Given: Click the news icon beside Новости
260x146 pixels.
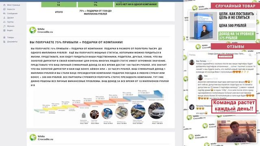Looking at the screenshot, I should pyautogui.click(x=4, y=9).
